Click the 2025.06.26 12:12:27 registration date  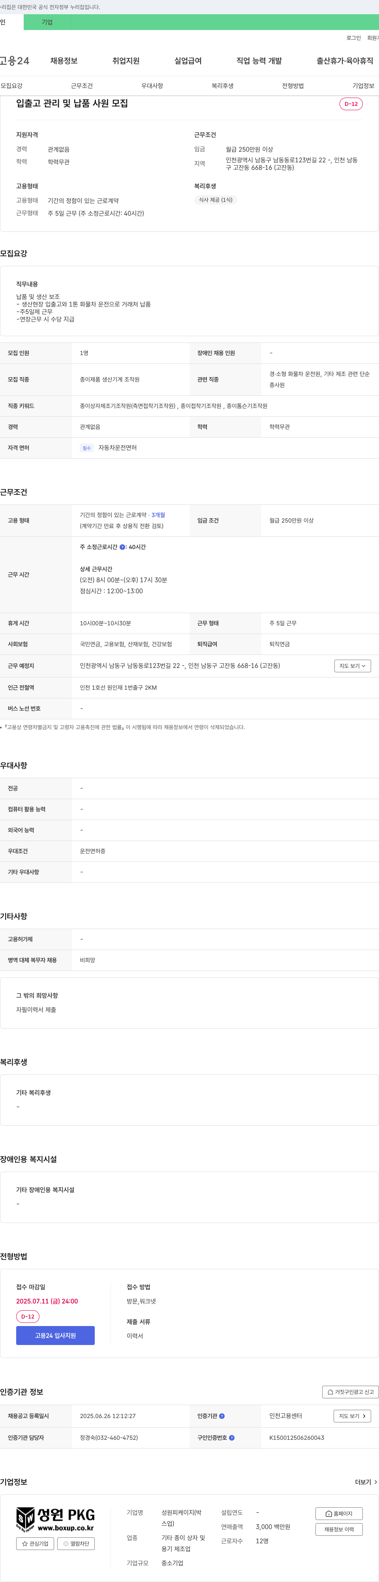point(107,1416)
